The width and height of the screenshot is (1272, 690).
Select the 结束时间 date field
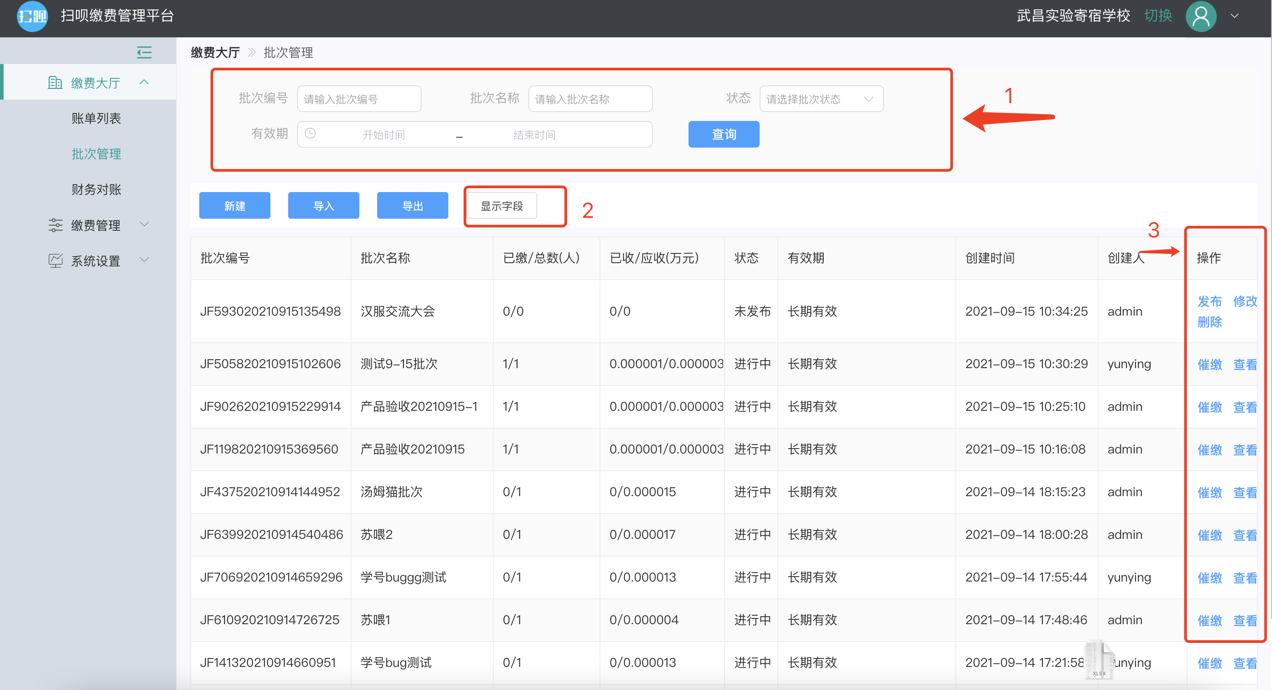tap(534, 135)
